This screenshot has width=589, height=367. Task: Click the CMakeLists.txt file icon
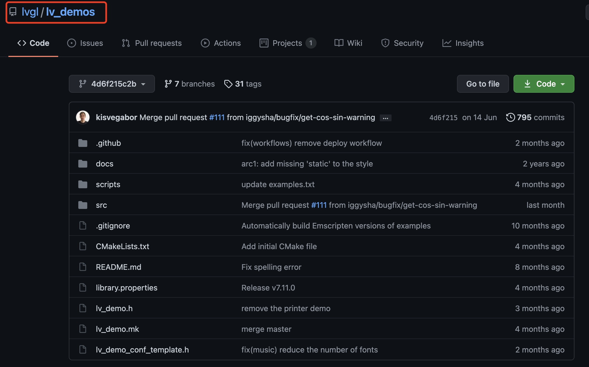(x=83, y=246)
